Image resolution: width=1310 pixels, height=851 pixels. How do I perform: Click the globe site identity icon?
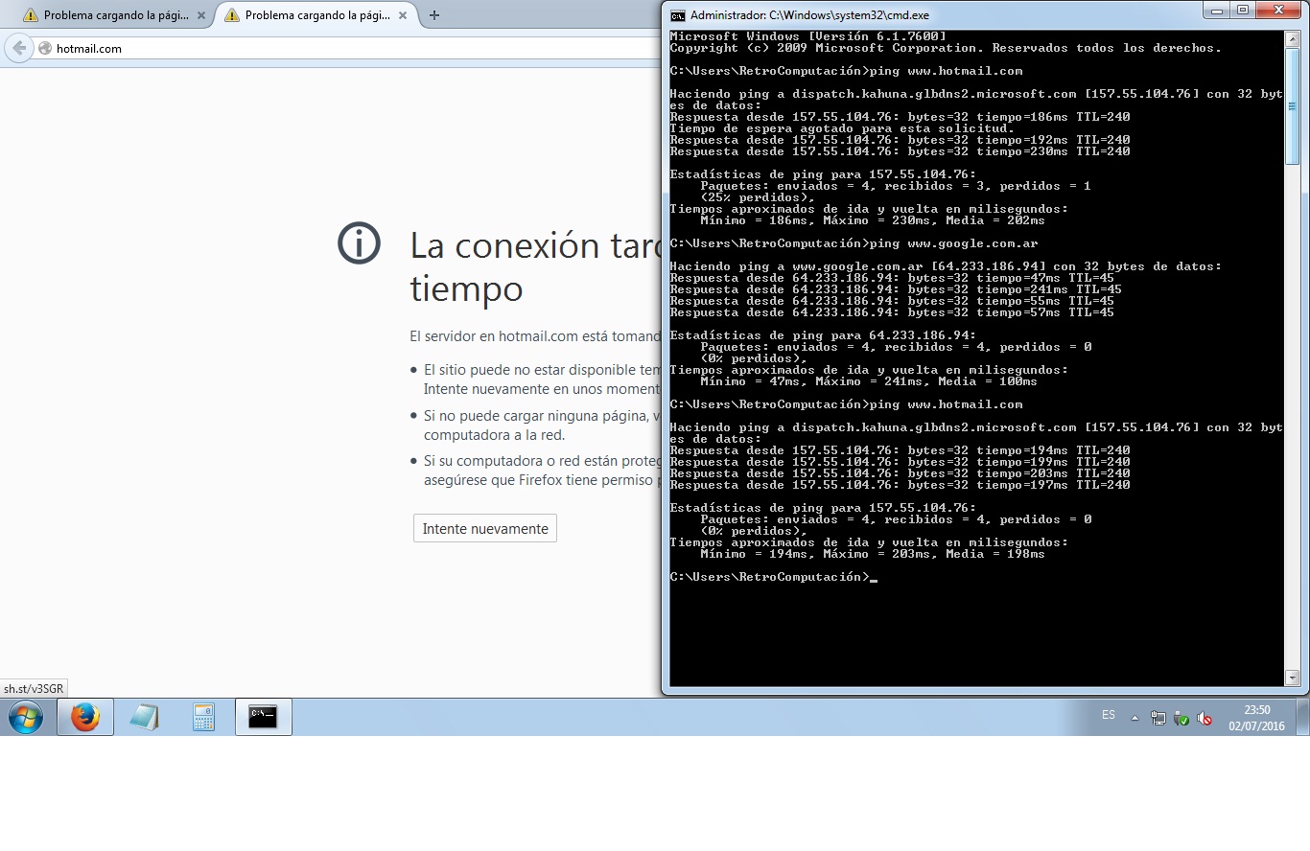coord(44,49)
